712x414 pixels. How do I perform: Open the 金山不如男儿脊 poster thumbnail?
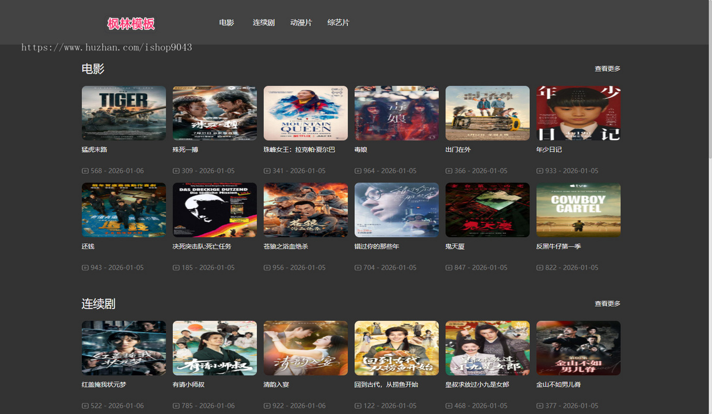tap(578, 348)
